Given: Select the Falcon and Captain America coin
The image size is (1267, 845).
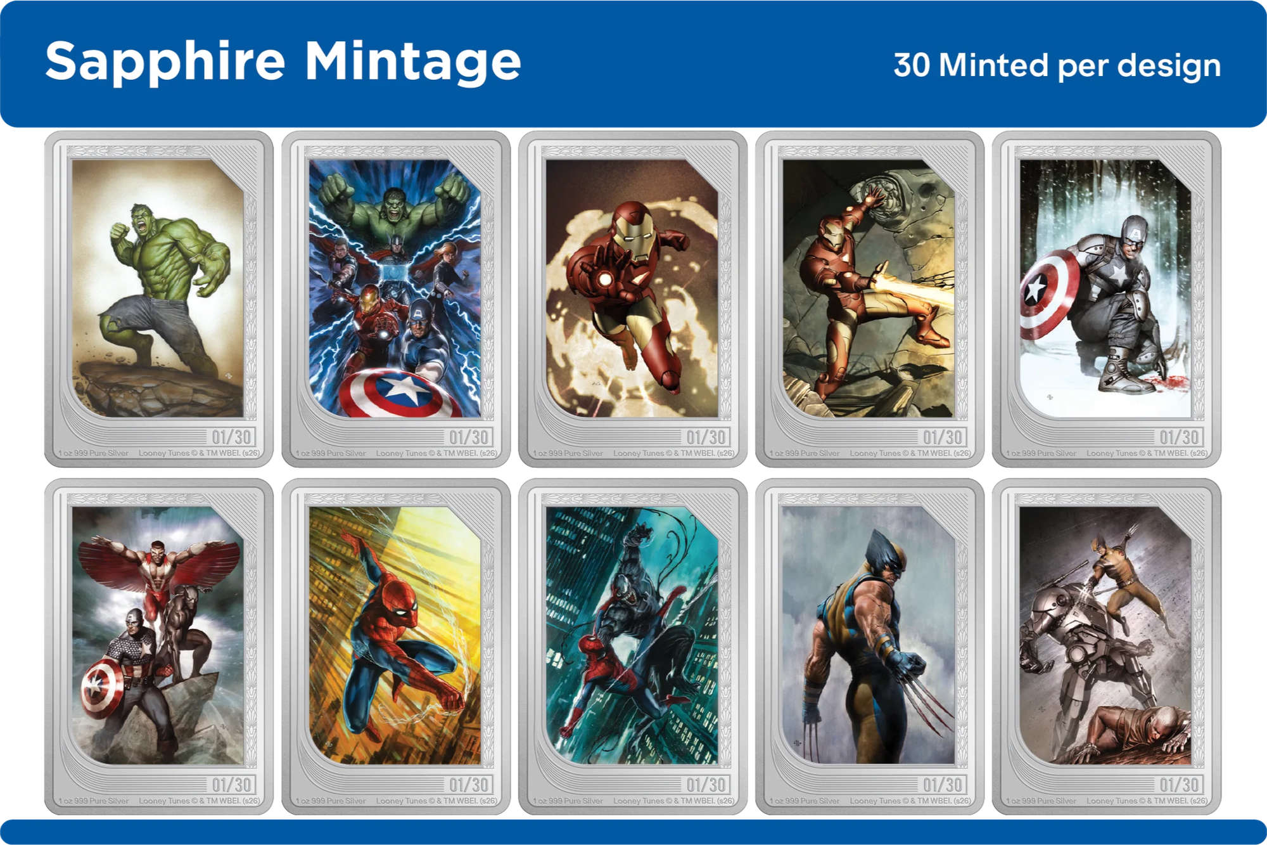Looking at the screenshot, I should click(x=158, y=647).
